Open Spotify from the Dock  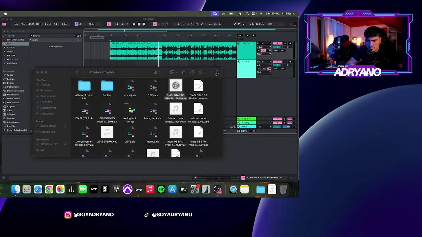click(161, 189)
